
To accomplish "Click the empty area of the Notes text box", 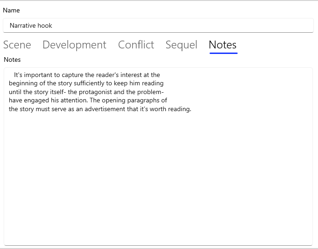I will coord(158,180).
